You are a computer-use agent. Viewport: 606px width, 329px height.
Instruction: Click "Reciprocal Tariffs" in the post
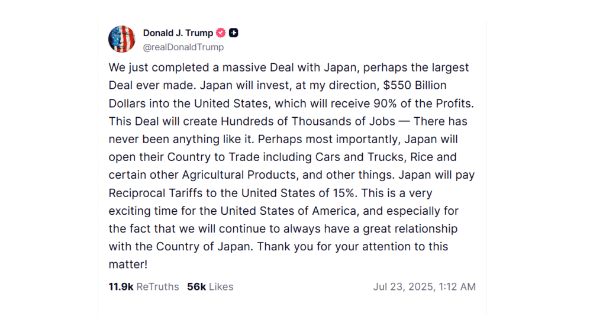153,193
